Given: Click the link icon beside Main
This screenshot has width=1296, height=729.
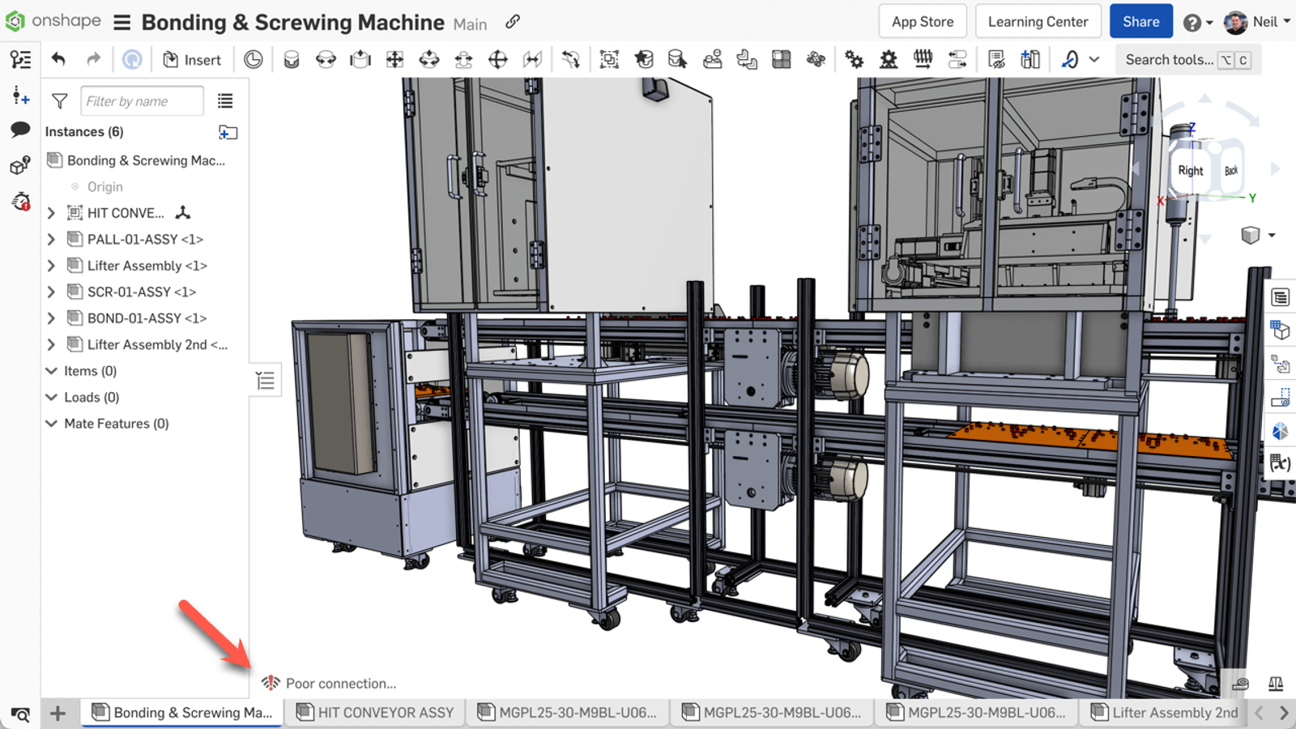Looking at the screenshot, I should [x=513, y=22].
